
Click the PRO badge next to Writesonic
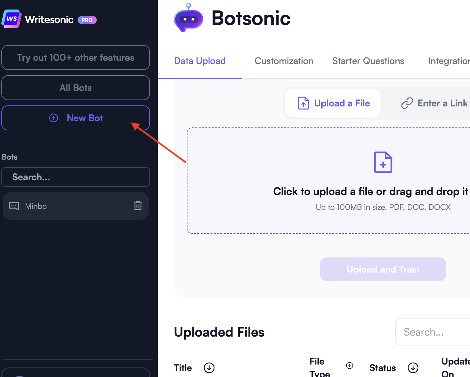pos(87,20)
